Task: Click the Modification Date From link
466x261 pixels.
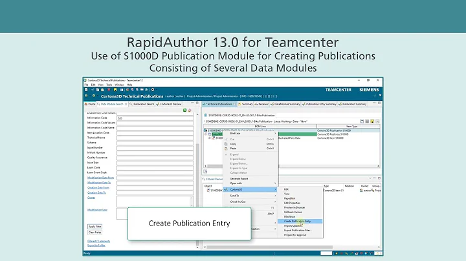Action: [x=100, y=178]
